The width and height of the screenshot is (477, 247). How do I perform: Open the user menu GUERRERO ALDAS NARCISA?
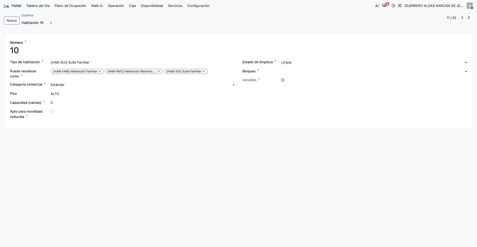coord(434,6)
